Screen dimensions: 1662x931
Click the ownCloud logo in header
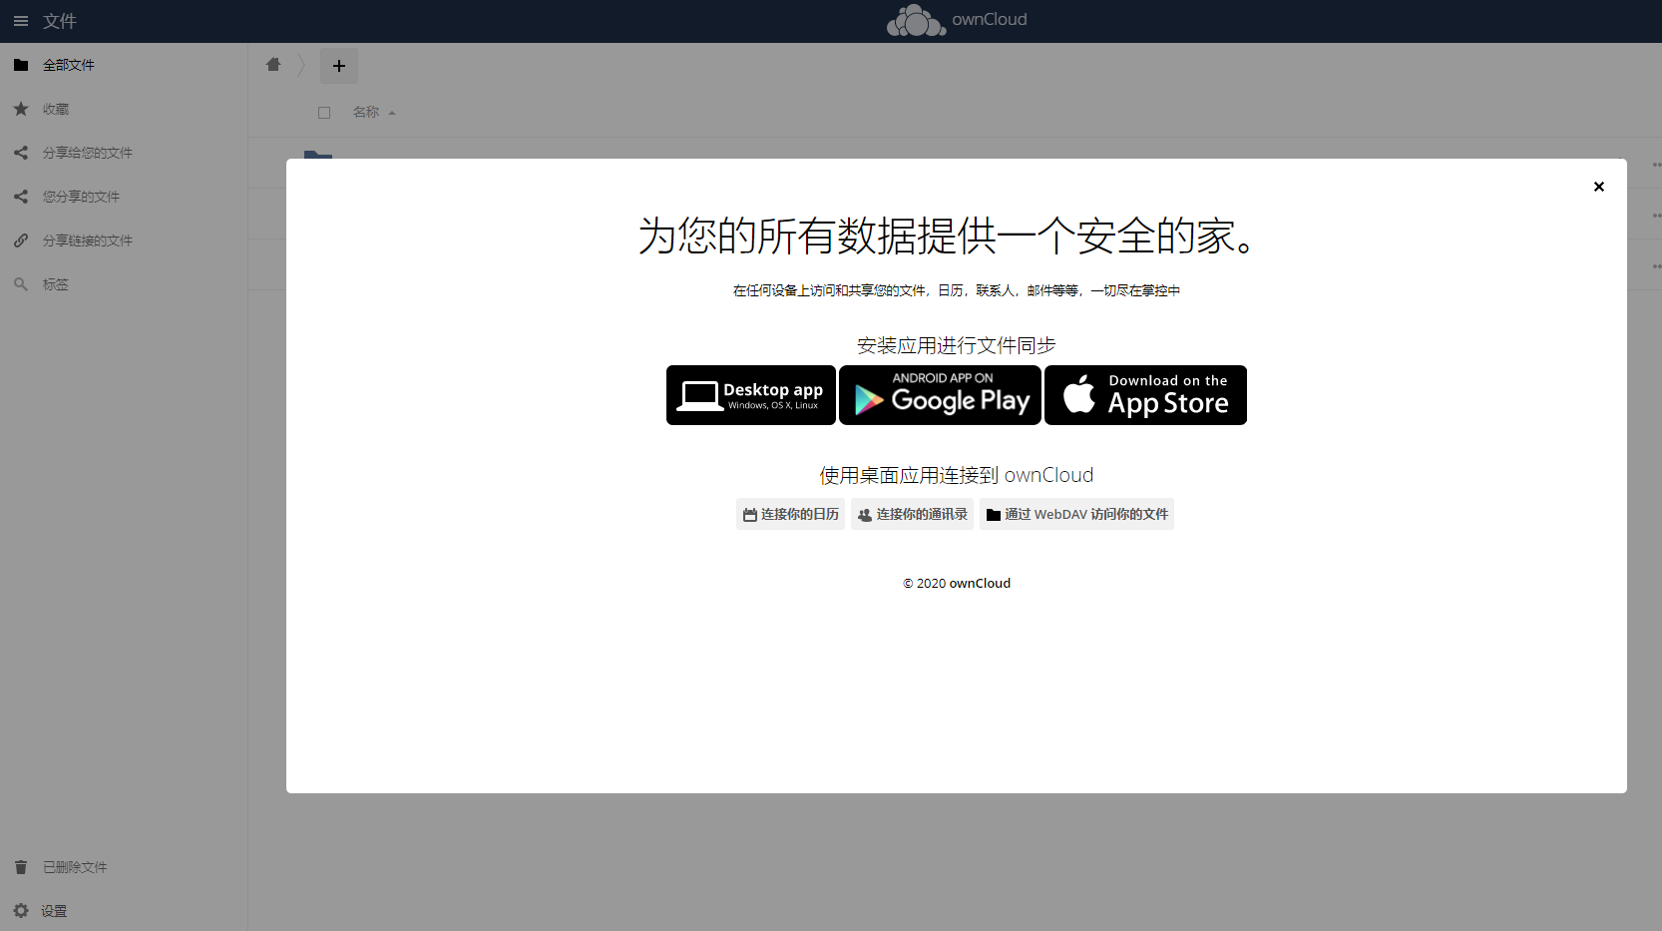pos(957,20)
